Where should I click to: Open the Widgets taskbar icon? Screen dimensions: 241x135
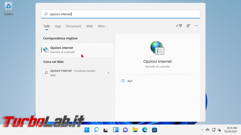click(116, 130)
